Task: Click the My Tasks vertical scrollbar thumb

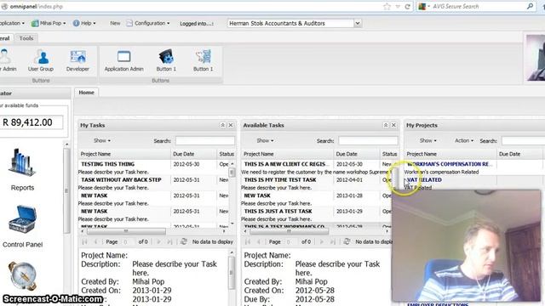Action: pos(232,173)
